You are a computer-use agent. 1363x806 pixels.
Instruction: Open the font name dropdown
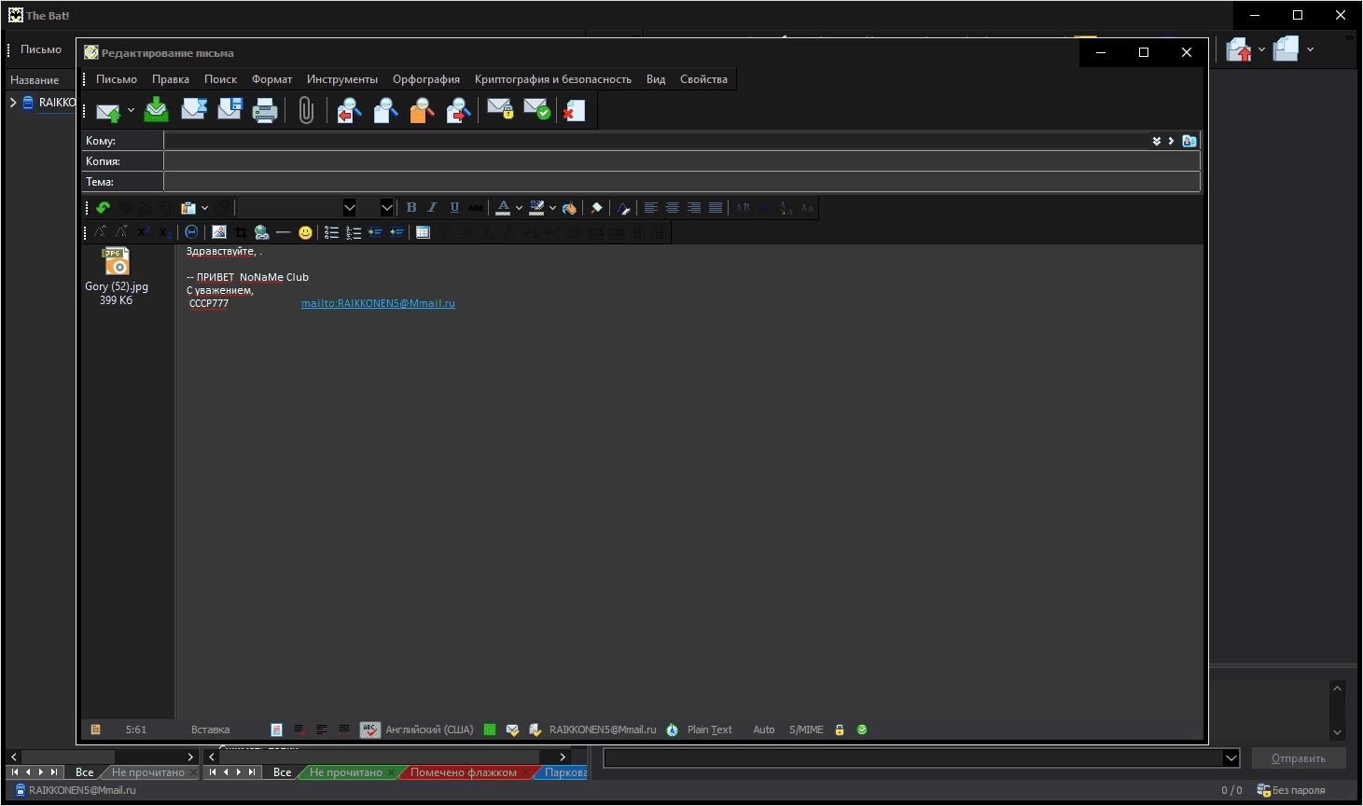350,208
